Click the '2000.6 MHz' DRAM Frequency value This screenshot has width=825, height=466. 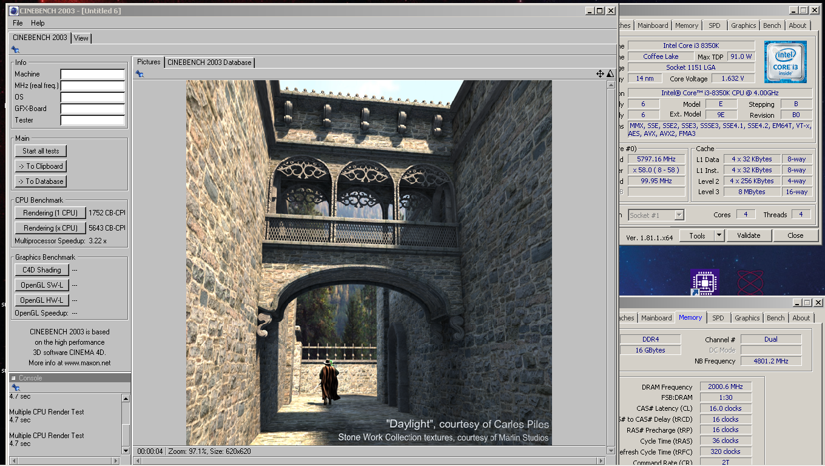726,387
